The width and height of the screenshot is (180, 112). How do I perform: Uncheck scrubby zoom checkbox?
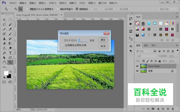point(77,9)
